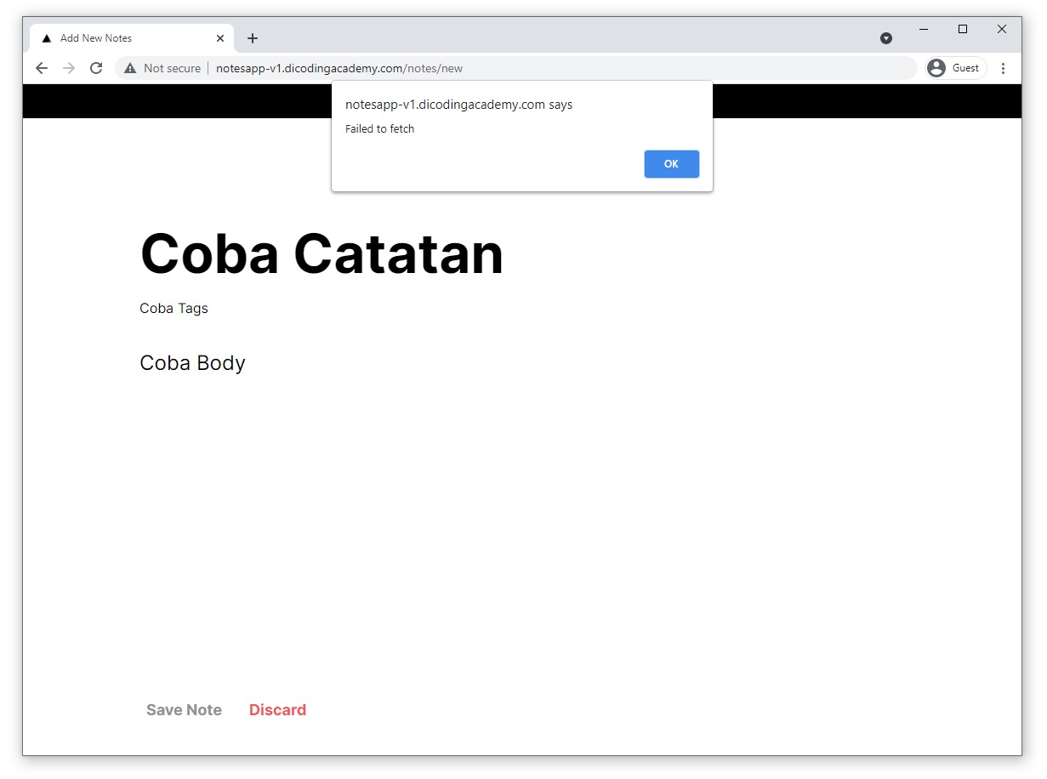Open Chrome three-dot menu

coord(1004,68)
